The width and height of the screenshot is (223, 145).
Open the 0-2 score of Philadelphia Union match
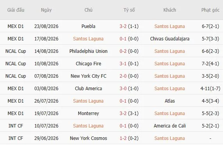pyautogui.click(x=123, y=51)
